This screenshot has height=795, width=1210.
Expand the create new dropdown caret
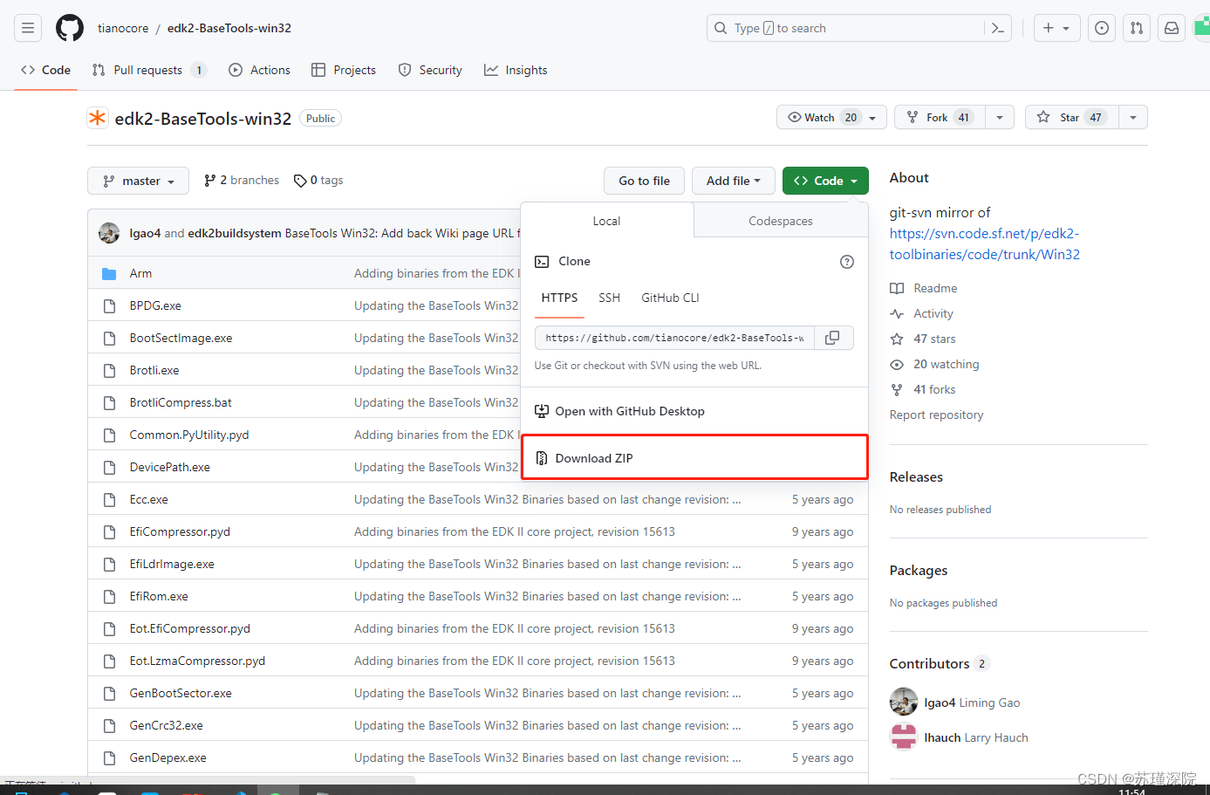tap(1066, 28)
